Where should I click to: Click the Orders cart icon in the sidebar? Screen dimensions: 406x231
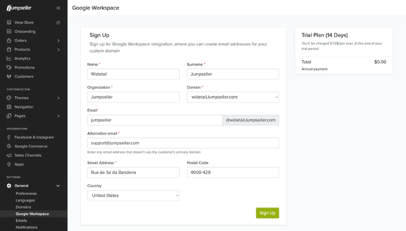click(x=9, y=40)
